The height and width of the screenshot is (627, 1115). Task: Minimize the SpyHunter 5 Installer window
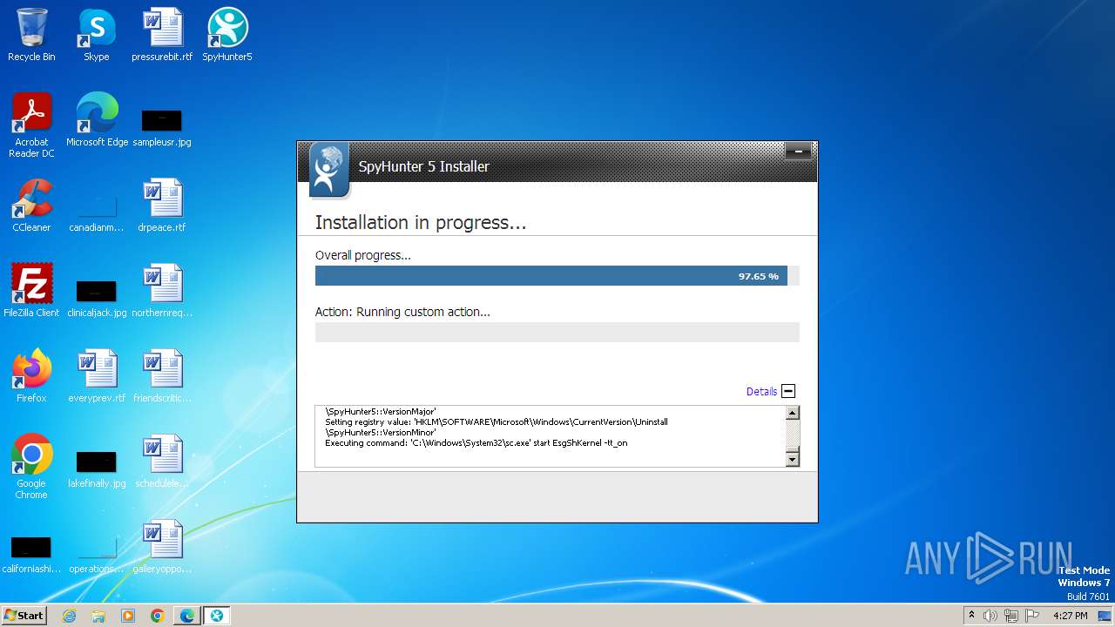click(x=798, y=152)
